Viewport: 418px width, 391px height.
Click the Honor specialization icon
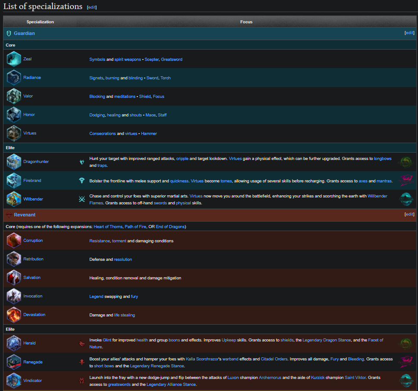coord(14,115)
